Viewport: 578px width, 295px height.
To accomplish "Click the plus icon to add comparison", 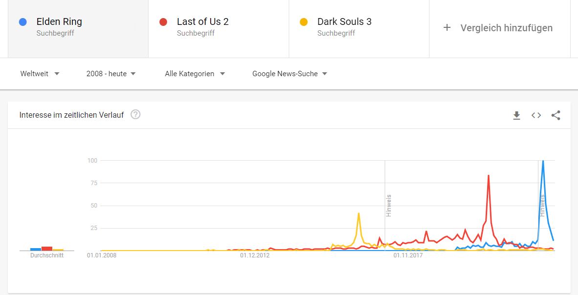I will [x=447, y=28].
